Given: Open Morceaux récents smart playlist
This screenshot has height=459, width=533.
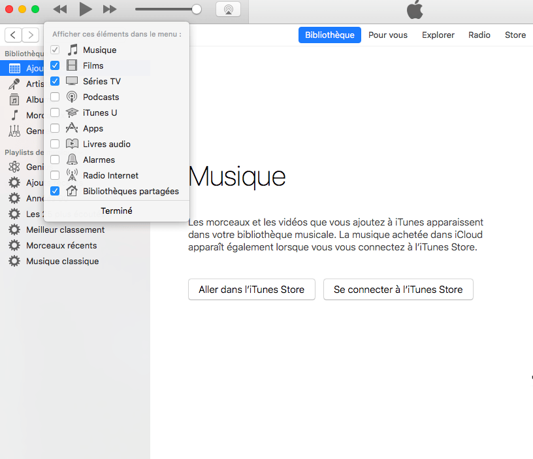Looking at the screenshot, I should [x=61, y=245].
